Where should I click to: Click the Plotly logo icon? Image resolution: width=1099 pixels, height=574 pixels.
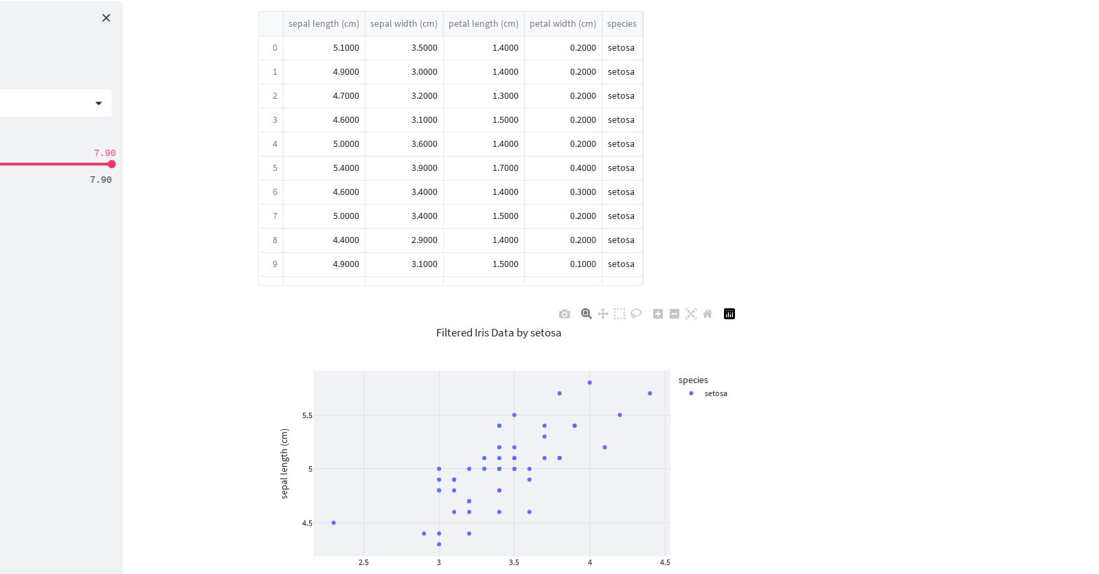(x=729, y=314)
